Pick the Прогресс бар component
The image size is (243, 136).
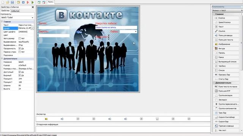(x=226, y=75)
